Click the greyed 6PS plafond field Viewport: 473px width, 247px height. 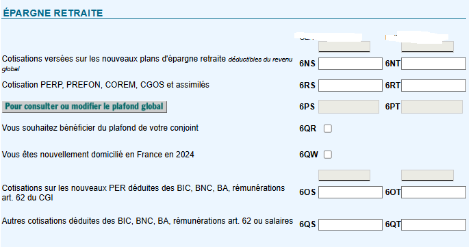click(x=348, y=107)
